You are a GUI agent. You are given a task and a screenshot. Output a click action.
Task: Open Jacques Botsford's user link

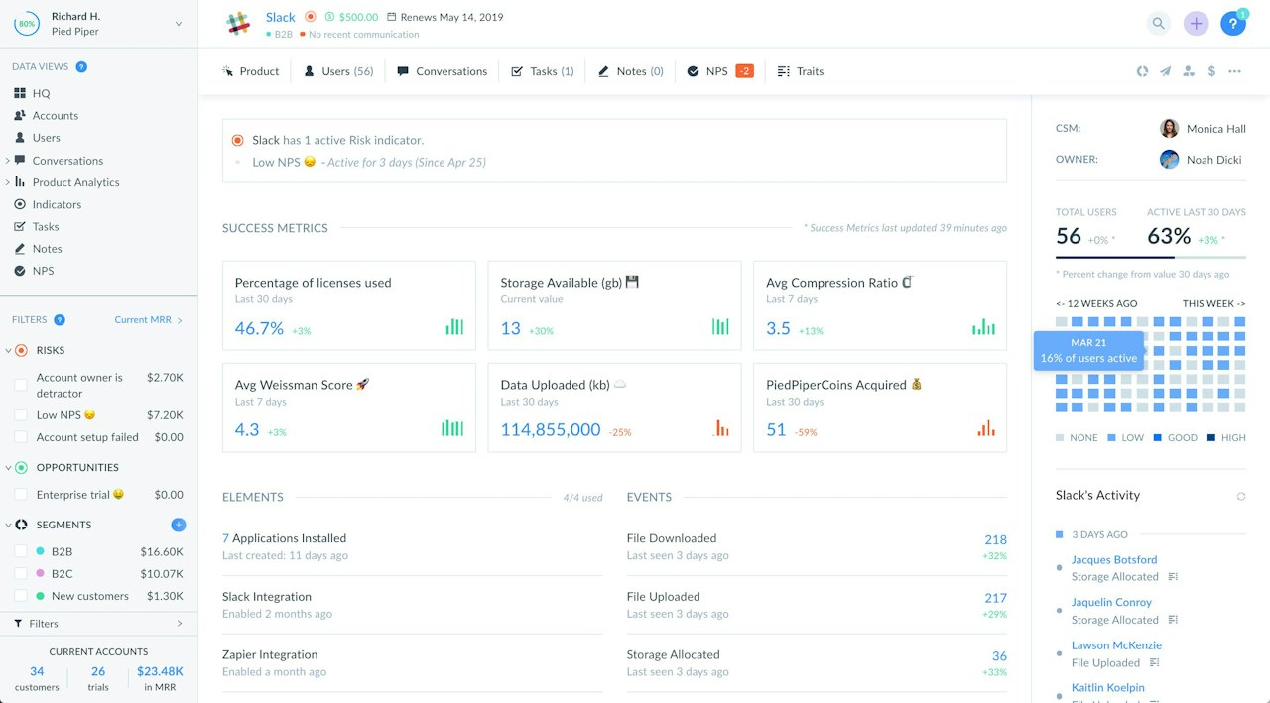(1114, 559)
